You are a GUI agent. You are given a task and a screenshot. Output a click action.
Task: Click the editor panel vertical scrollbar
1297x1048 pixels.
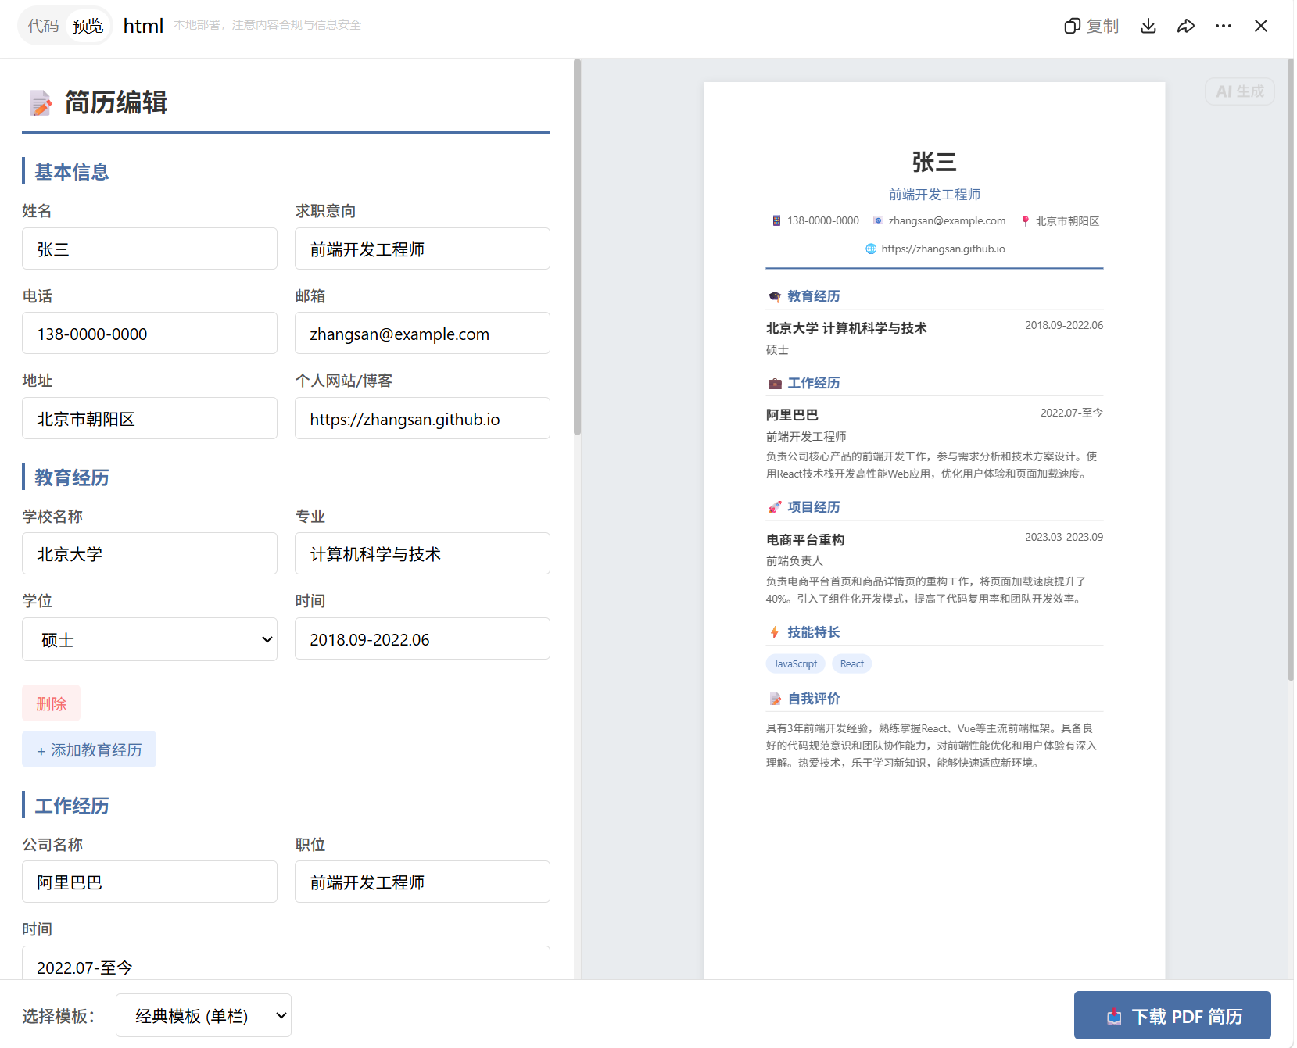[x=577, y=247]
